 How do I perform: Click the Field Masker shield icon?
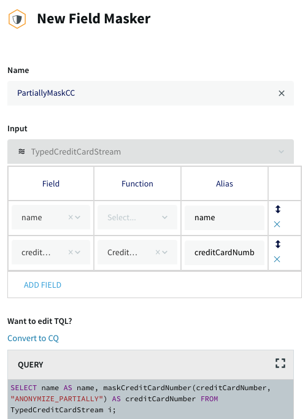17,19
